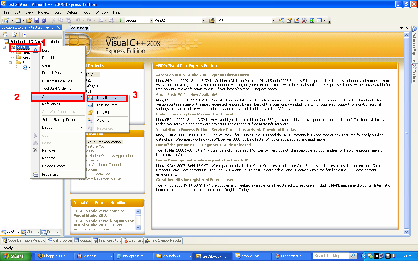This screenshot has width=418, height=261.
Task: Click 'Game Development made easy with the Dark GDK' headline
Action: [x=202, y=160]
